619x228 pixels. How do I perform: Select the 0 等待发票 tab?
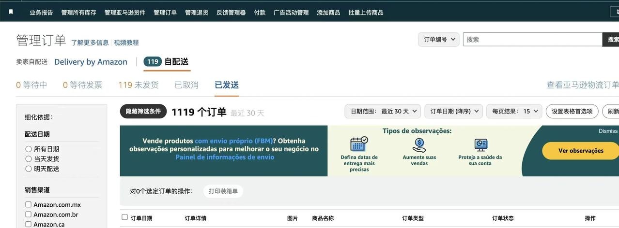[82, 85]
